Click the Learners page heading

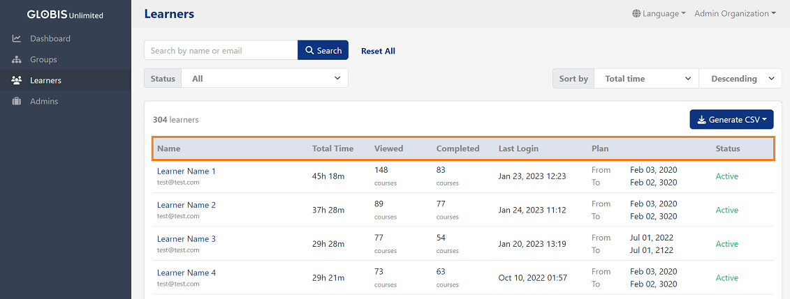pos(169,13)
